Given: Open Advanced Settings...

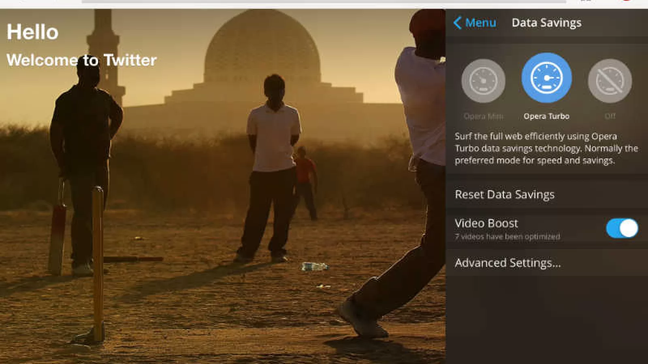Looking at the screenshot, I should [547, 263].
